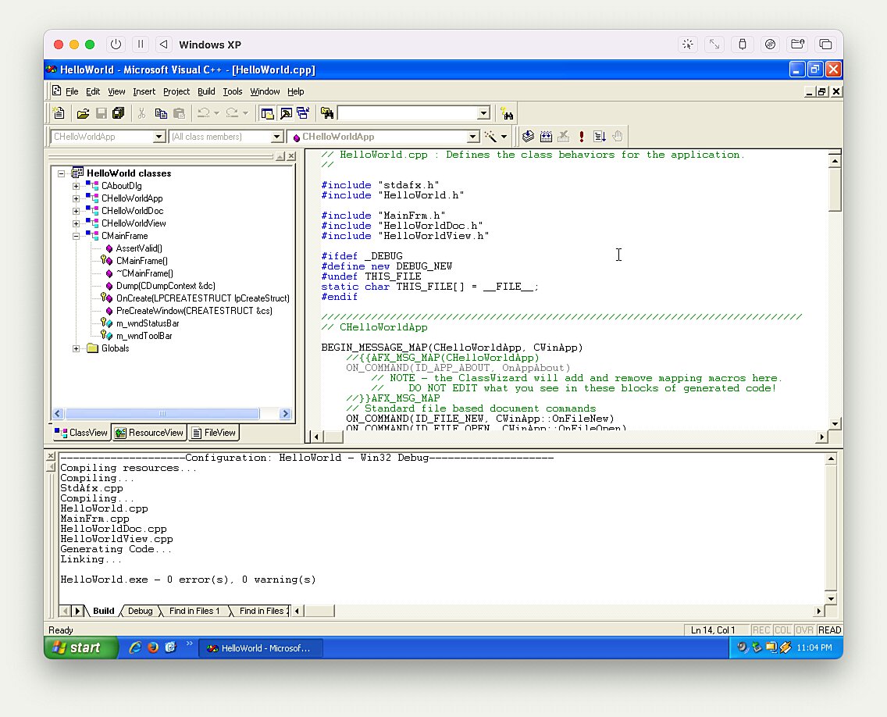This screenshot has height=717, width=887.
Task: Click the Find in Files icon
Action: (326, 114)
